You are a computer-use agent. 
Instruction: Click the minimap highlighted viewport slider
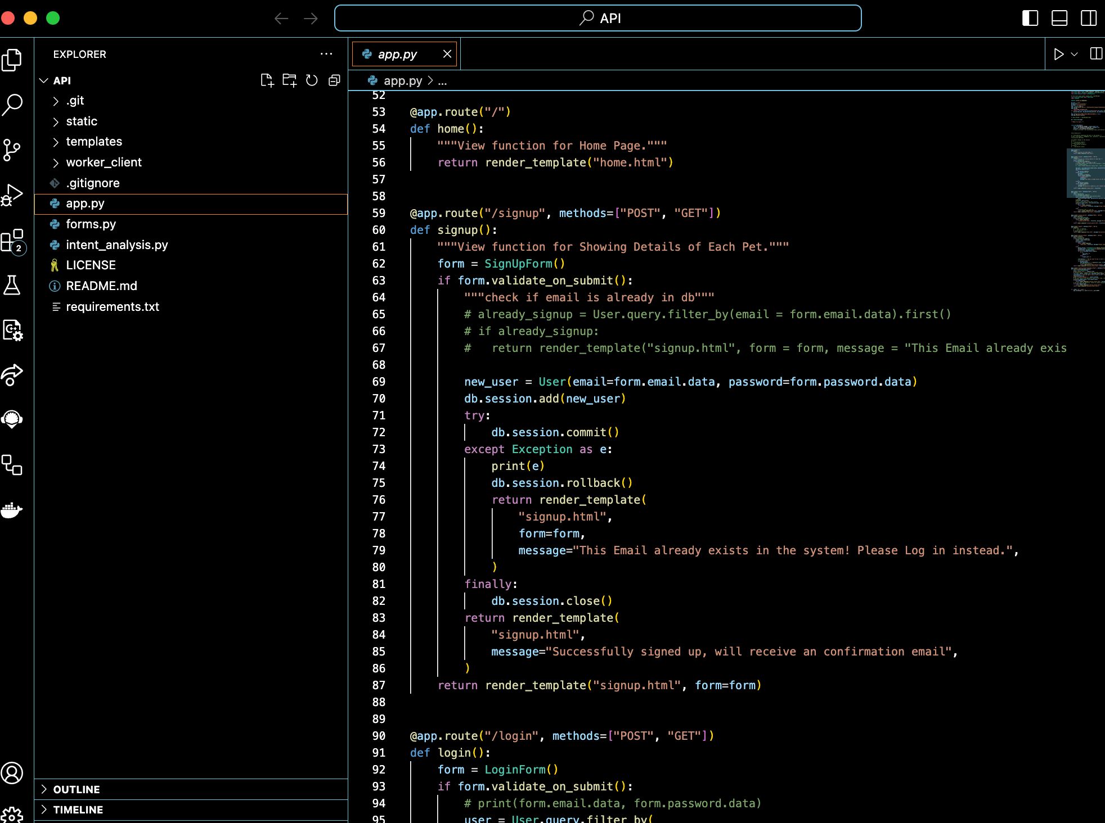(1086, 173)
